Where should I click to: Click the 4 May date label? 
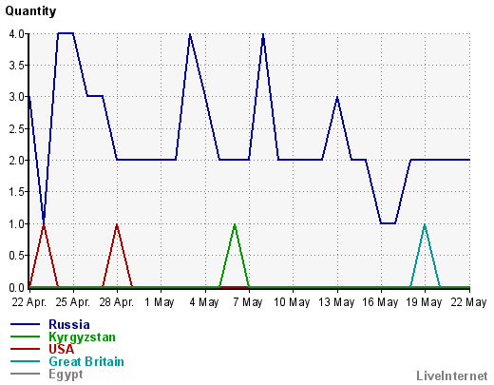click(x=204, y=302)
